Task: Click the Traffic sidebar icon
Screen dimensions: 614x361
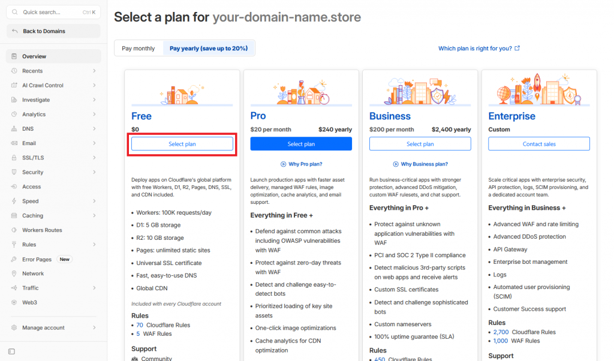Action: coord(14,288)
